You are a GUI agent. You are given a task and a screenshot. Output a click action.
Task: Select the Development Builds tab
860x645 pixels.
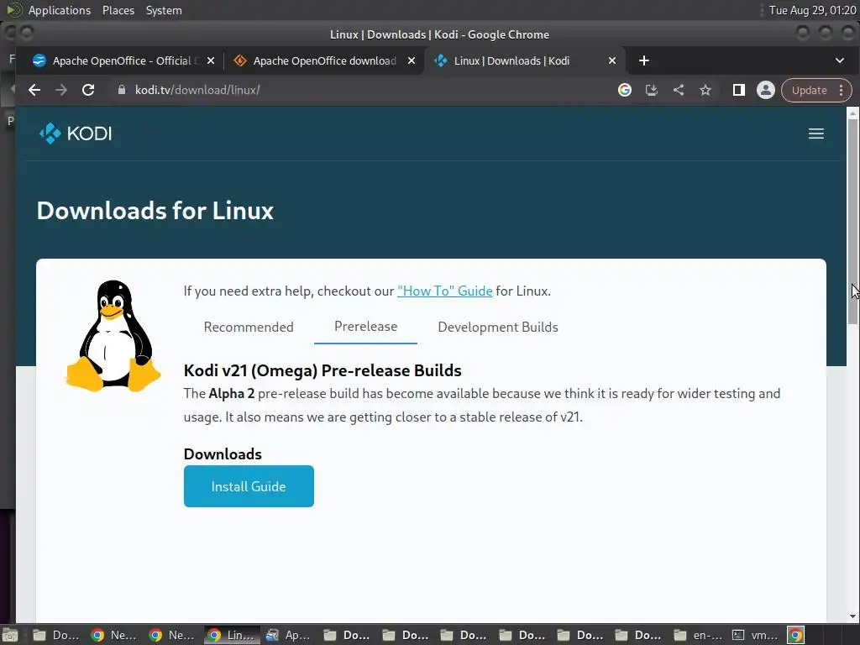click(498, 327)
